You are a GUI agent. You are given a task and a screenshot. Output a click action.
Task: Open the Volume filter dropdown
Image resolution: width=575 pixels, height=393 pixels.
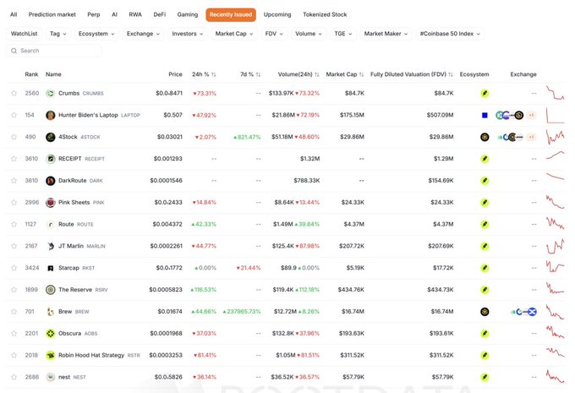click(309, 34)
